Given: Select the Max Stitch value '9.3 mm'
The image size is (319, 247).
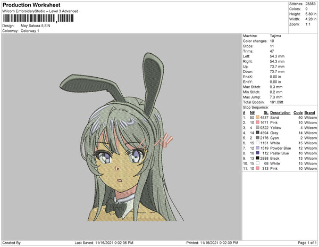Looking at the screenshot, I should (x=276, y=87).
